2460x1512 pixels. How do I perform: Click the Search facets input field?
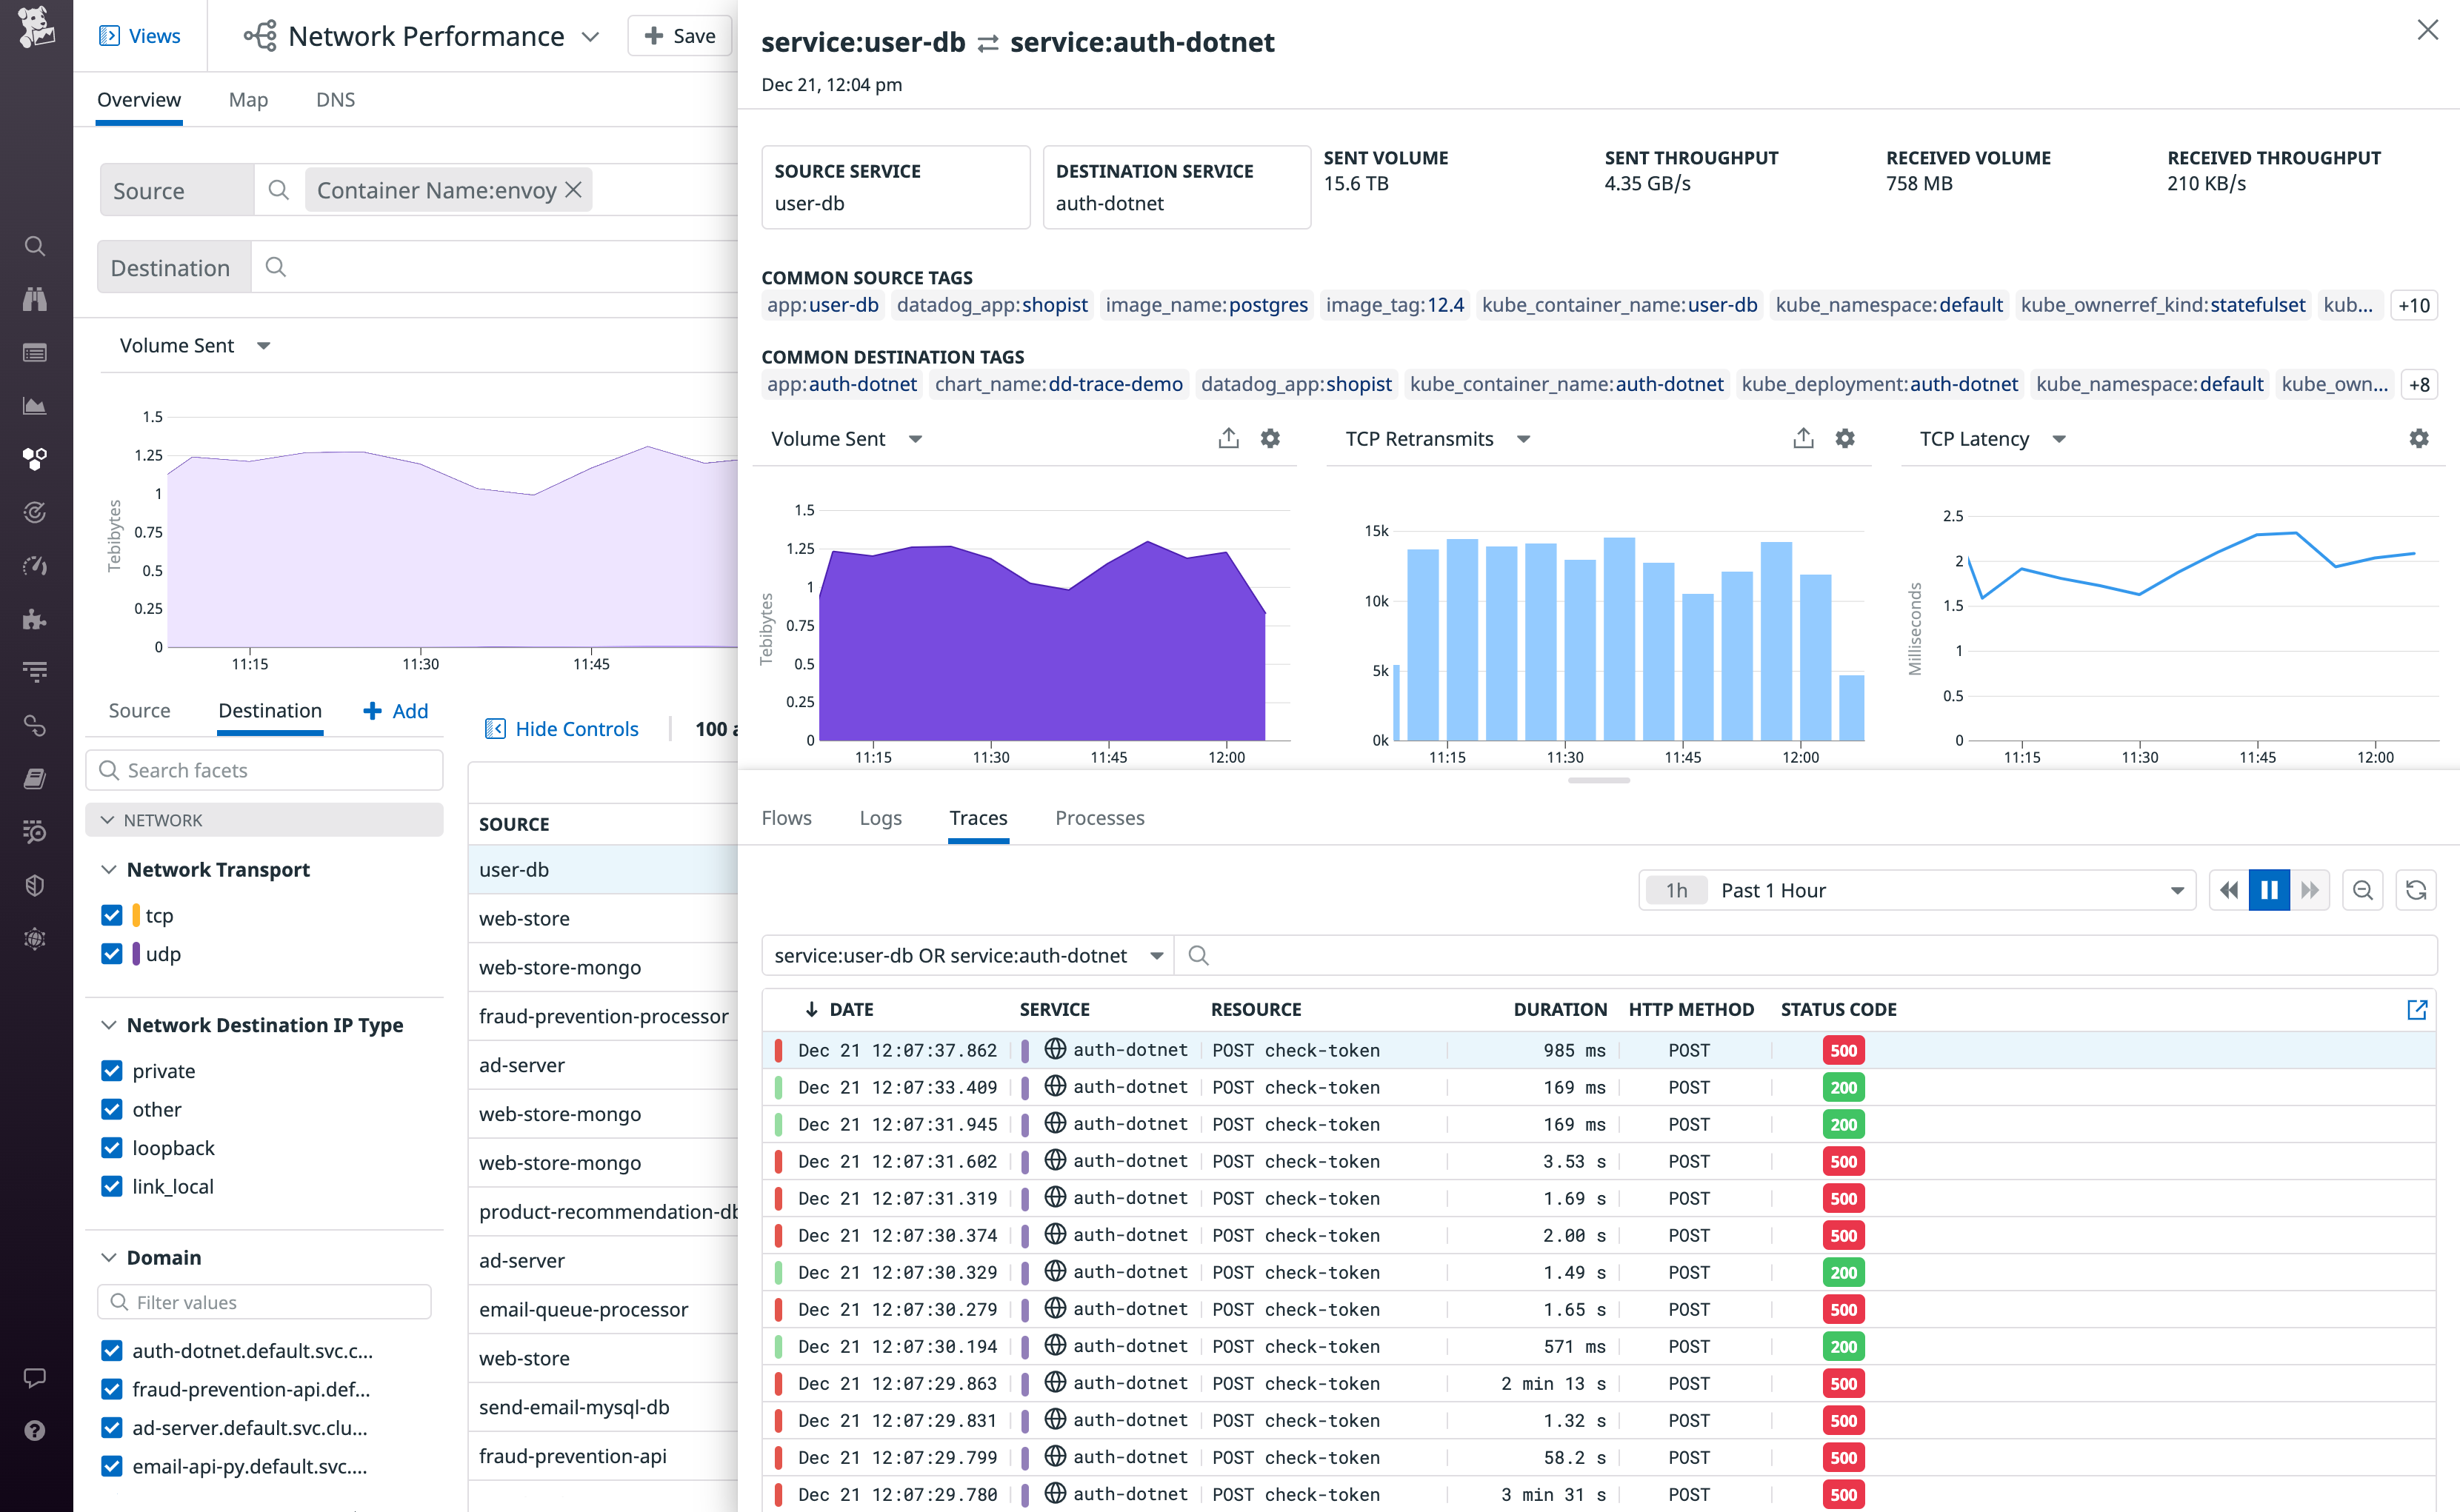pyautogui.click(x=265, y=770)
